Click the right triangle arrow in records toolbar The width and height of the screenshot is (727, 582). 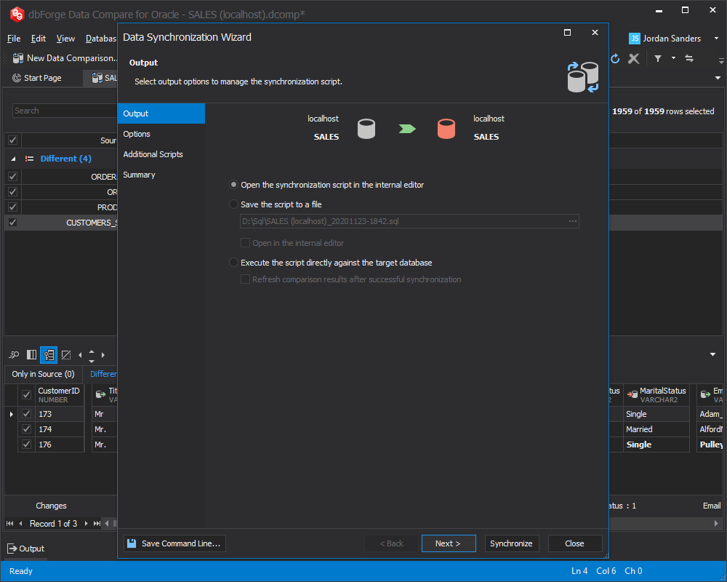(x=103, y=355)
